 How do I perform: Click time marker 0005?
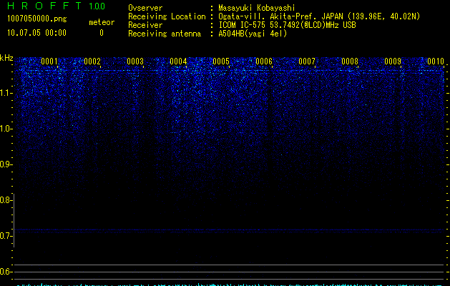(221, 61)
